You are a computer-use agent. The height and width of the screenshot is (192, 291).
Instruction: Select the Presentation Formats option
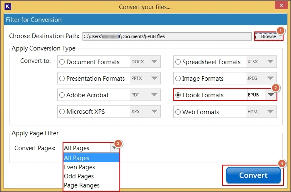62,79
